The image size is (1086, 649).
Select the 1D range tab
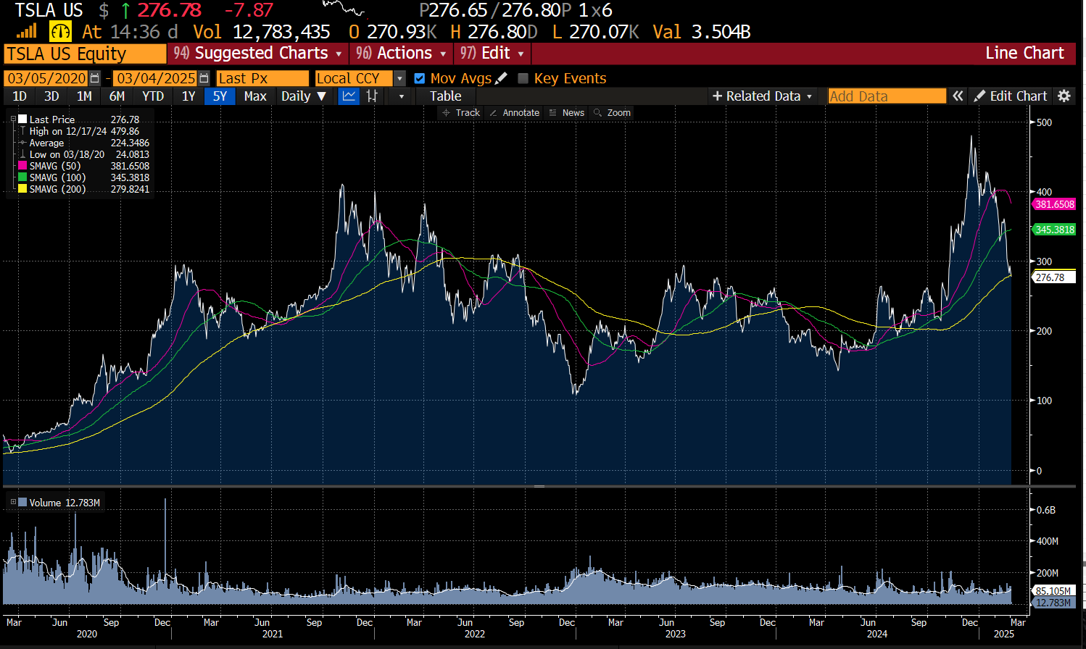(20, 96)
